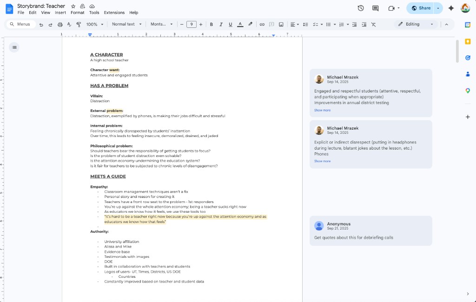The width and height of the screenshot is (476, 302).
Task: Expand the Normal text style dropdown
Action: (126, 24)
